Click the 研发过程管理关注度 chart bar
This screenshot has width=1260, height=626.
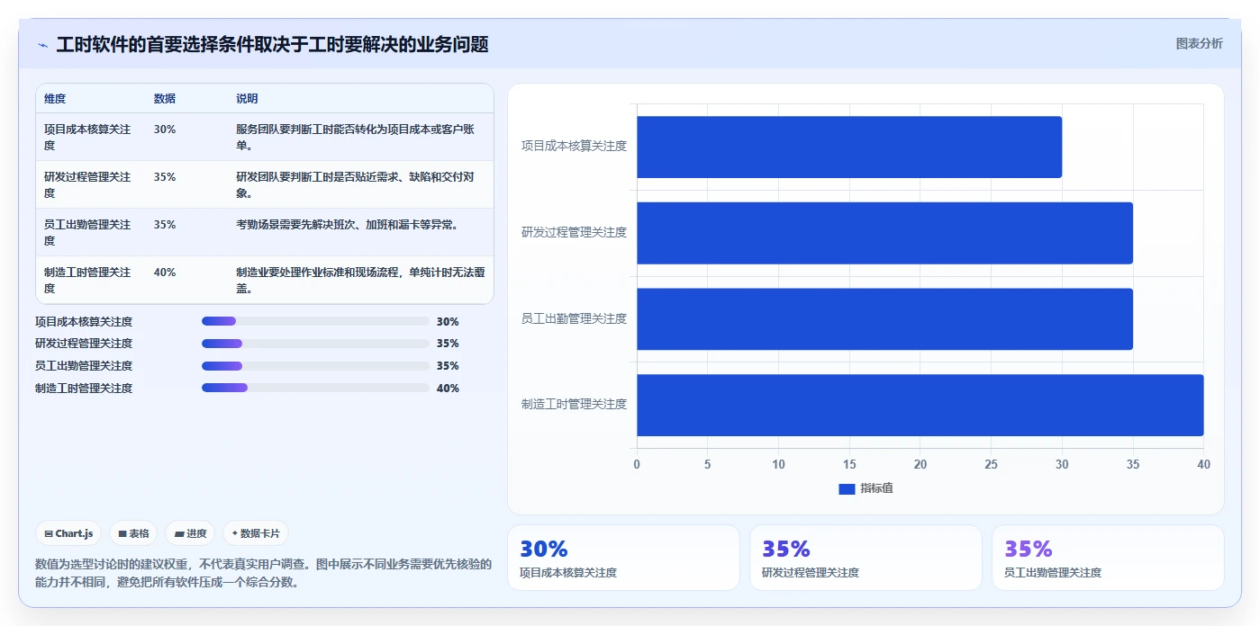pyautogui.click(x=884, y=233)
